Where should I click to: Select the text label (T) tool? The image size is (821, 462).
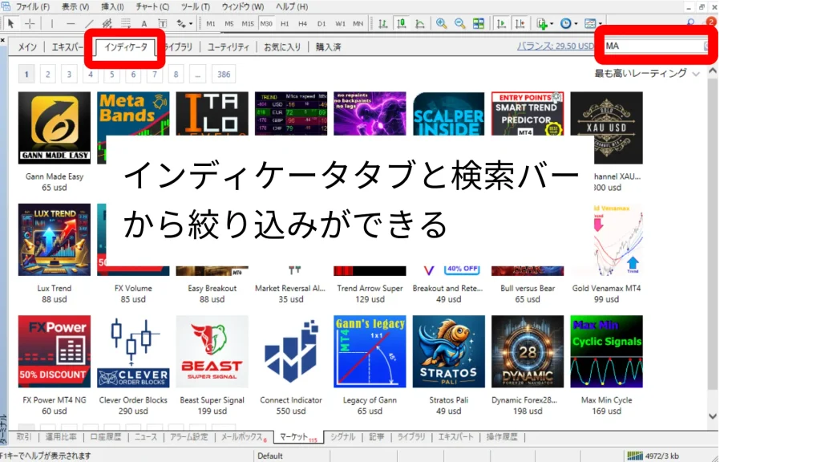point(162,23)
